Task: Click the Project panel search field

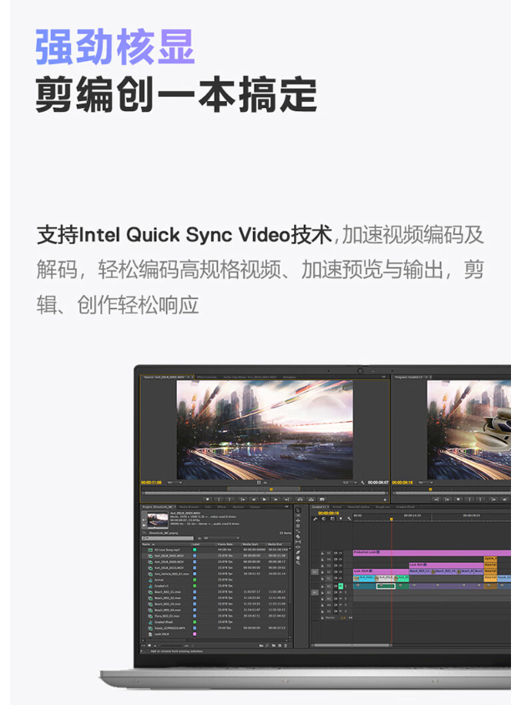Action: 168,538
